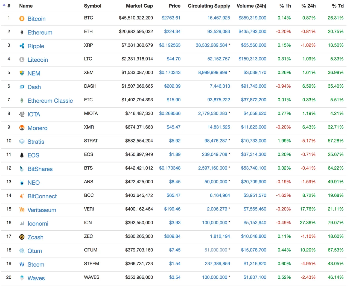Click Waves 24h volume $1,807,100
The height and width of the screenshot is (286, 350).
[x=255, y=277]
